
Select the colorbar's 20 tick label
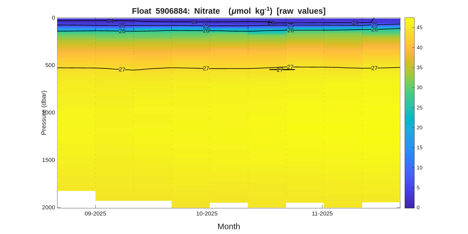pyautogui.click(x=419, y=128)
